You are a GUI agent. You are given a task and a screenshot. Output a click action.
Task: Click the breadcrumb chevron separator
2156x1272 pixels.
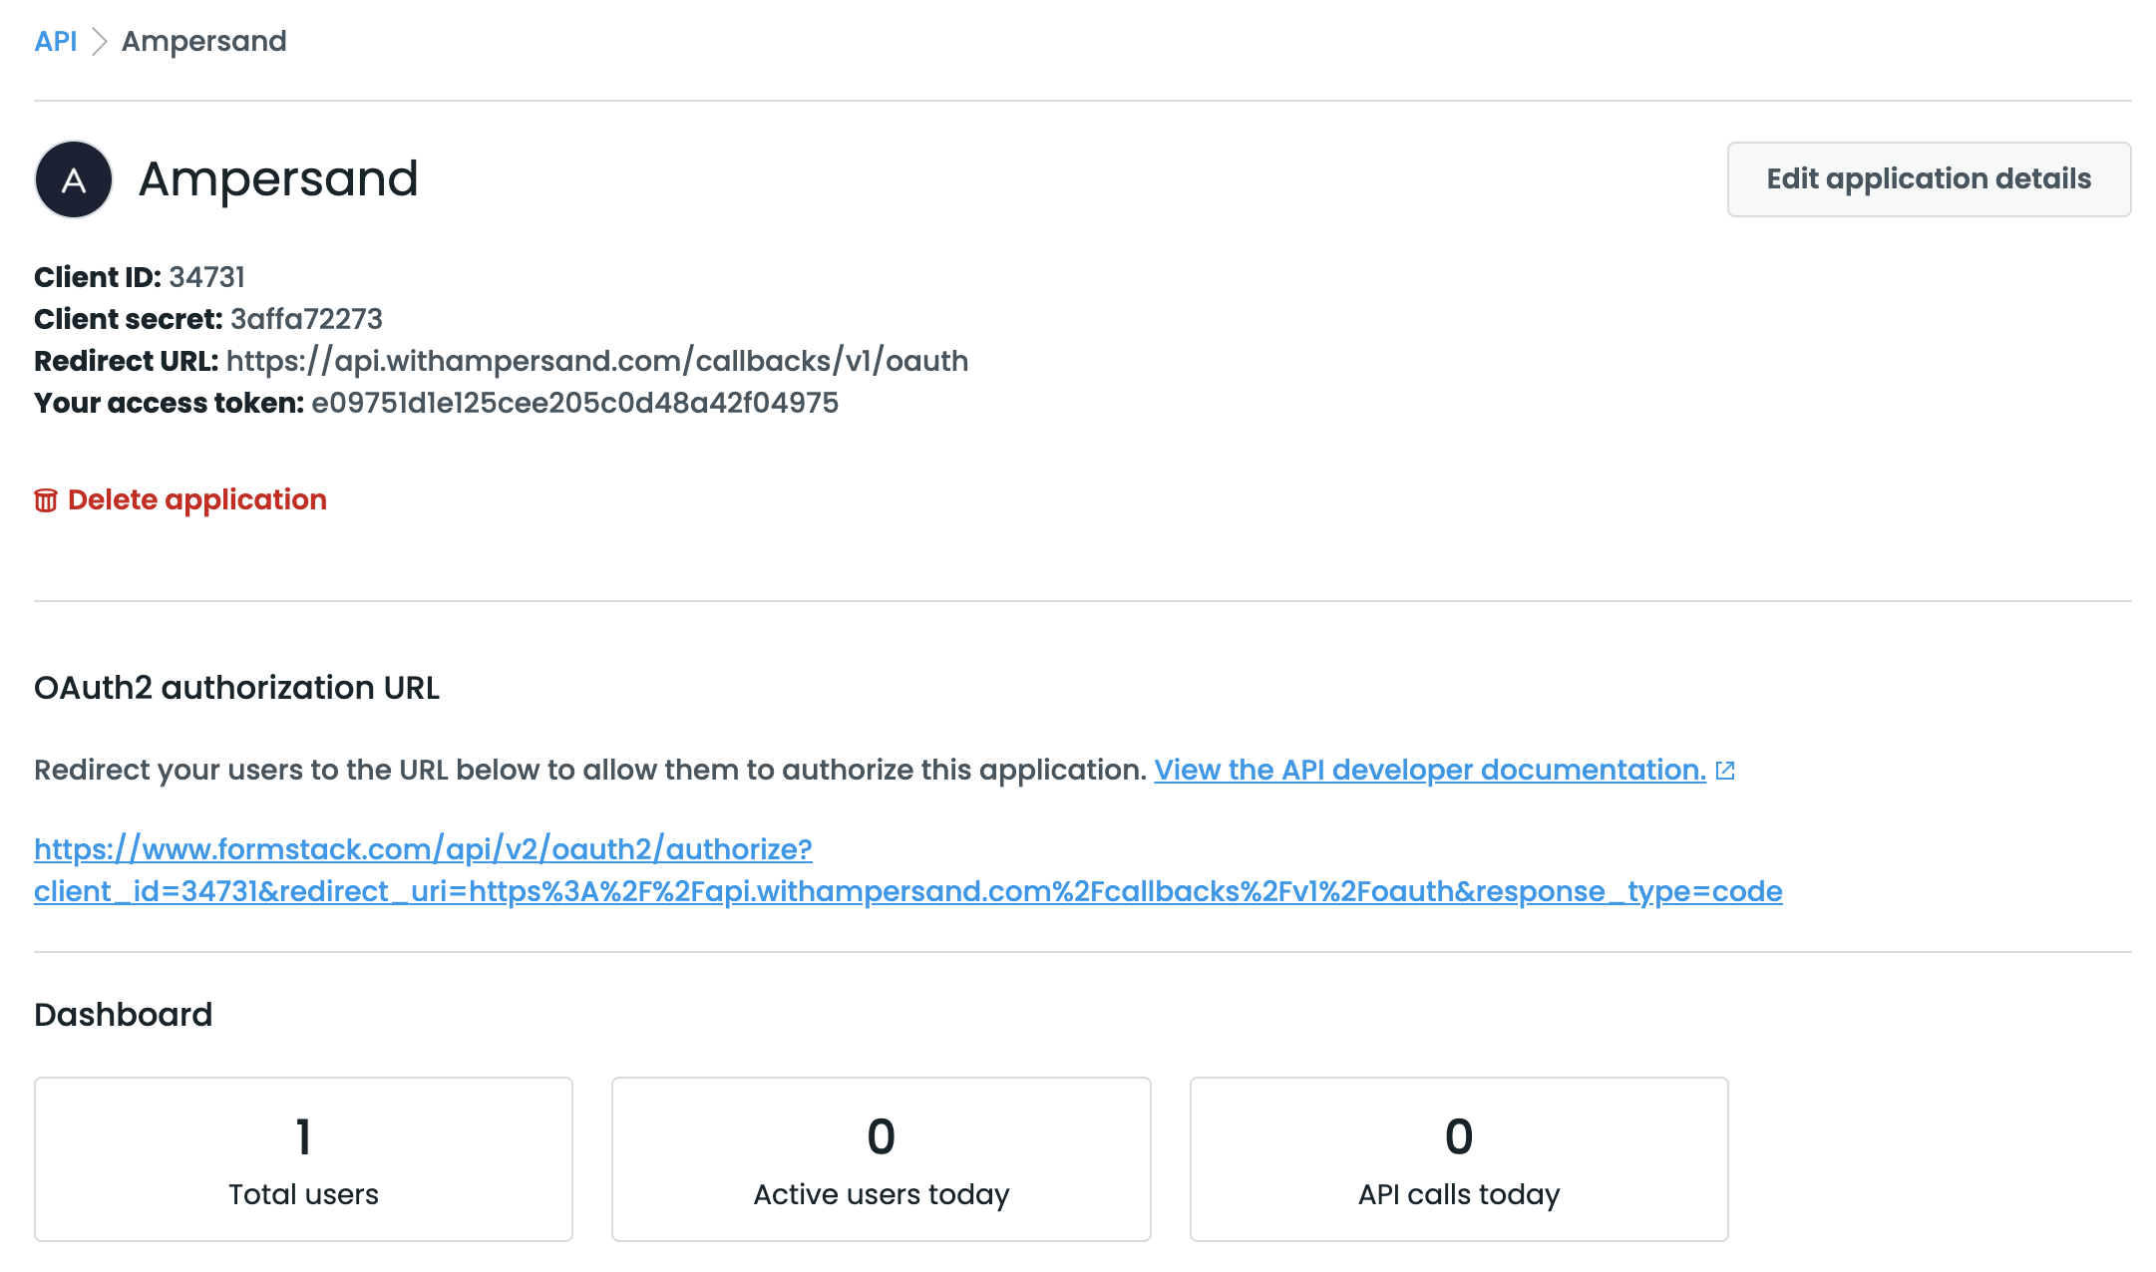99,42
